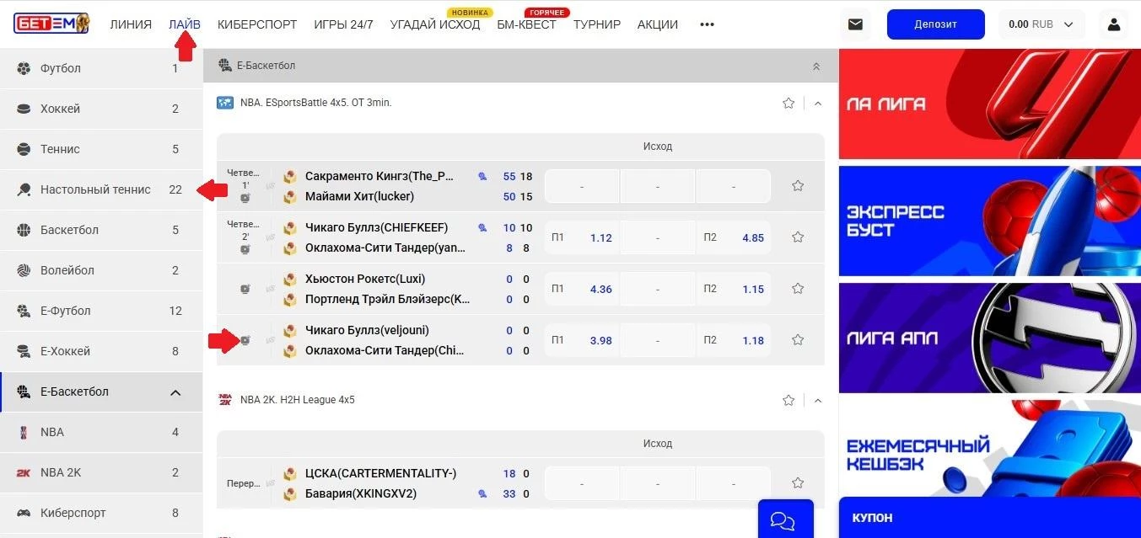Bet on П1 1.12 for Чикаго Буллз
The width and height of the screenshot is (1141, 538).
click(x=582, y=237)
